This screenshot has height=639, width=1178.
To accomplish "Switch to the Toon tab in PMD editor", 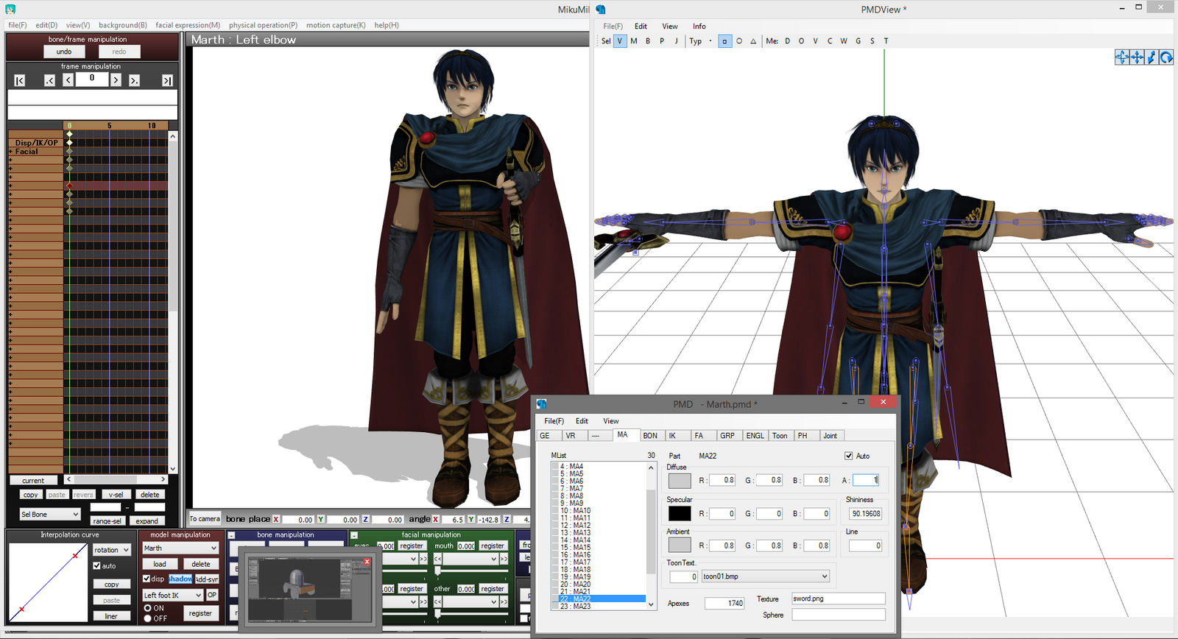I will coord(780,436).
